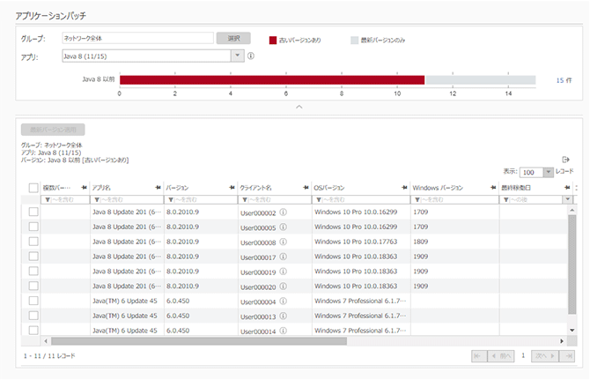This screenshot has height=380, width=590.
Task: Click the 選択 button next to the group field
Action: 233,39
